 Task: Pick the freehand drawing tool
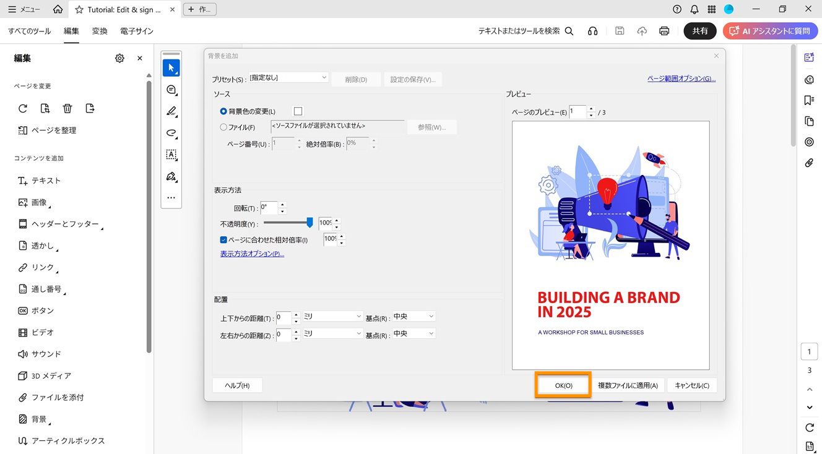tap(171, 133)
